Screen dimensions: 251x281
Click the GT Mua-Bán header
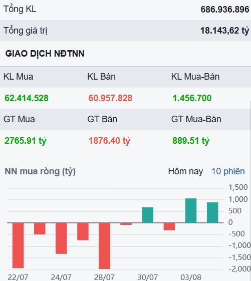point(196,119)
